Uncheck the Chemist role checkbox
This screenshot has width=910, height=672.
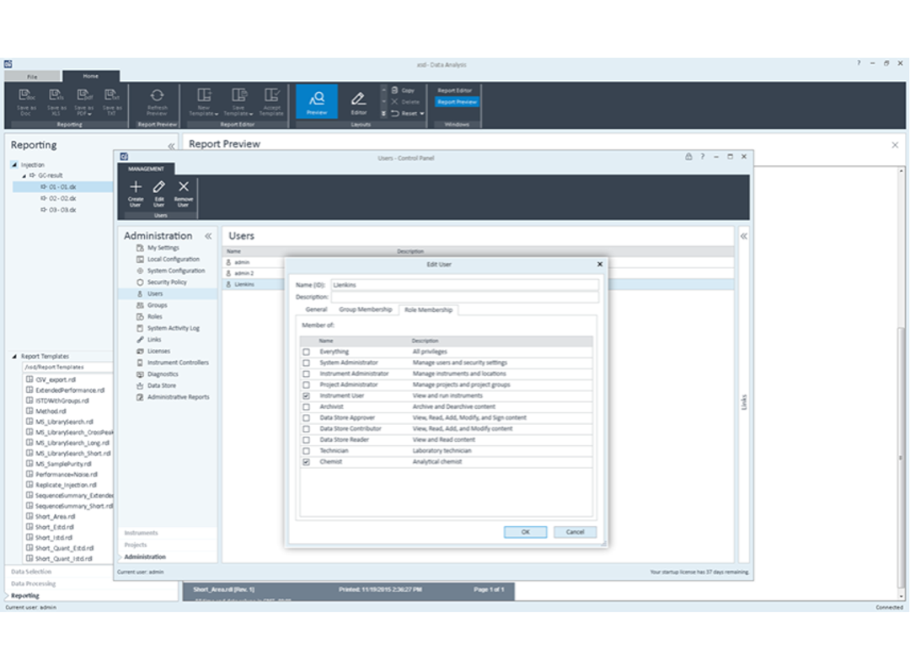click(307, 462)
